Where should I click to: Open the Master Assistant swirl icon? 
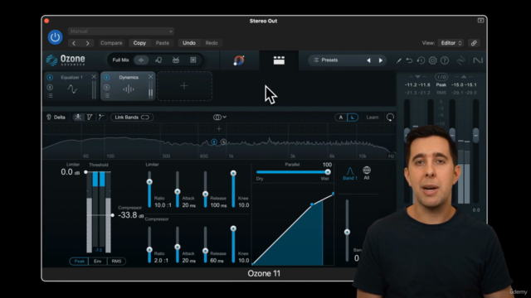(x=239, y=60)
